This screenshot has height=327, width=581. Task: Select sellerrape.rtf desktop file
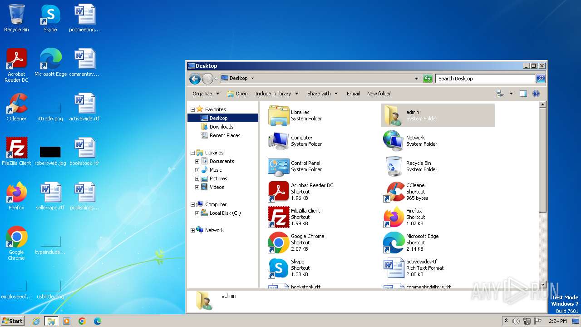coord(50,196)
